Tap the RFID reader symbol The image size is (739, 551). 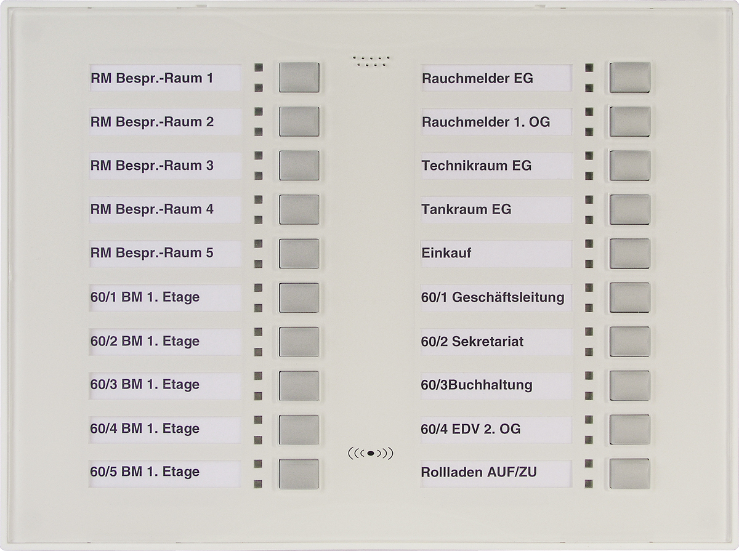pos(371,454)
